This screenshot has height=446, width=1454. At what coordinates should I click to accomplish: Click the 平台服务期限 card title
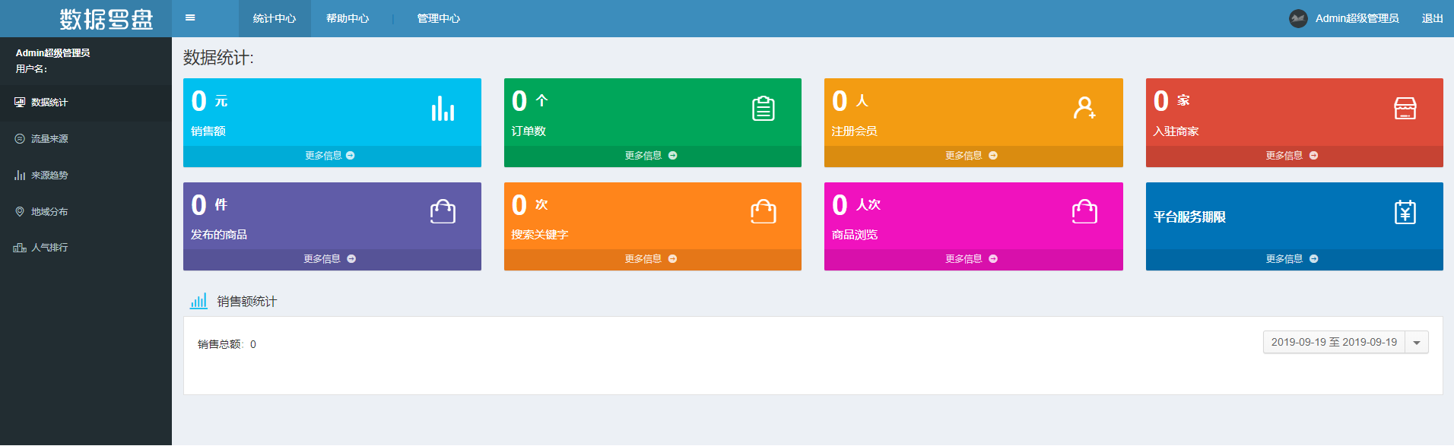pos(1189,217)
